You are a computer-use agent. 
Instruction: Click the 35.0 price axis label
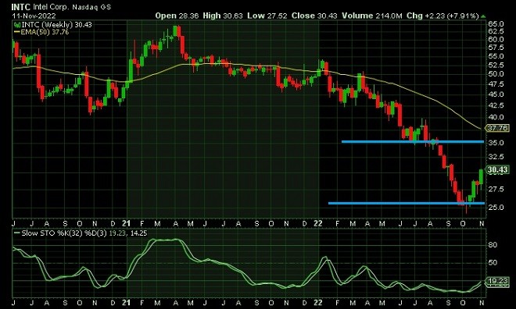496,143
